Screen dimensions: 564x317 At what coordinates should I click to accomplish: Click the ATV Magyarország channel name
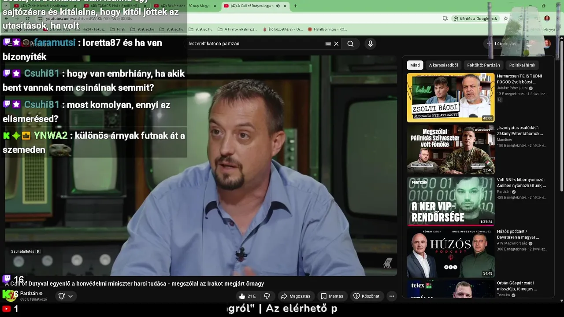[513, 243]
